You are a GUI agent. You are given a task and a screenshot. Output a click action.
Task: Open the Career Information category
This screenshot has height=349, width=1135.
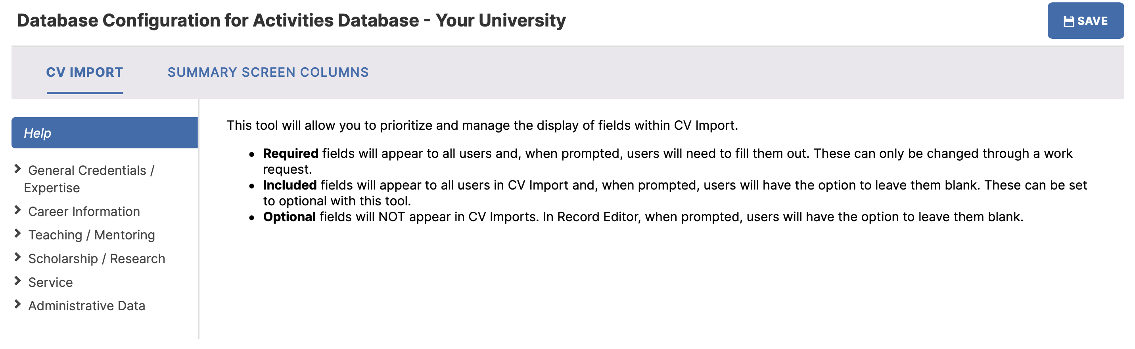pos(84,211)
